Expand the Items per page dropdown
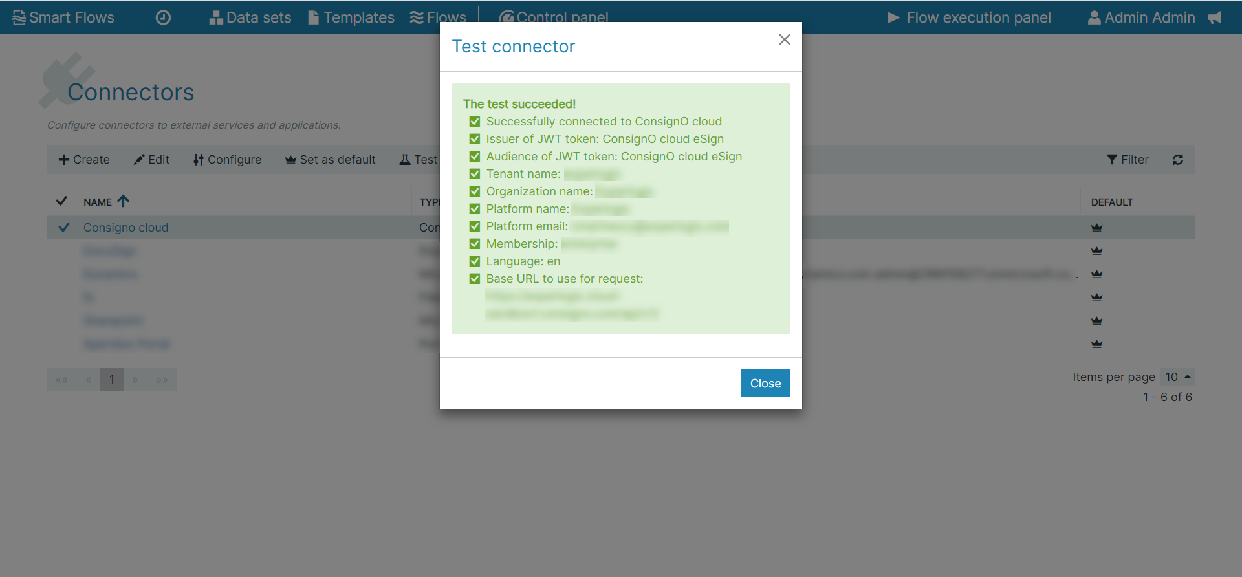The width and height of the screenshot is (1242, 577). tap(1177, 377)
